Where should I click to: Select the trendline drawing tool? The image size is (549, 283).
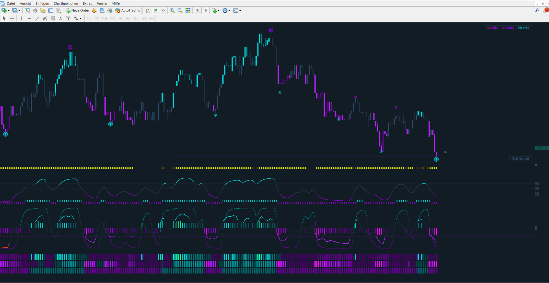(x=37, y=18)
